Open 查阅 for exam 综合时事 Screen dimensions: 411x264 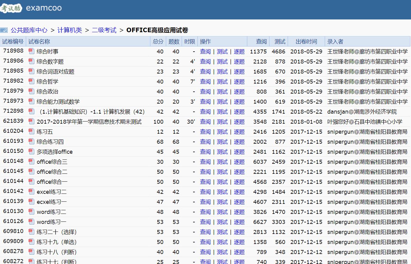pyautogui.click(x=205, y=51)
